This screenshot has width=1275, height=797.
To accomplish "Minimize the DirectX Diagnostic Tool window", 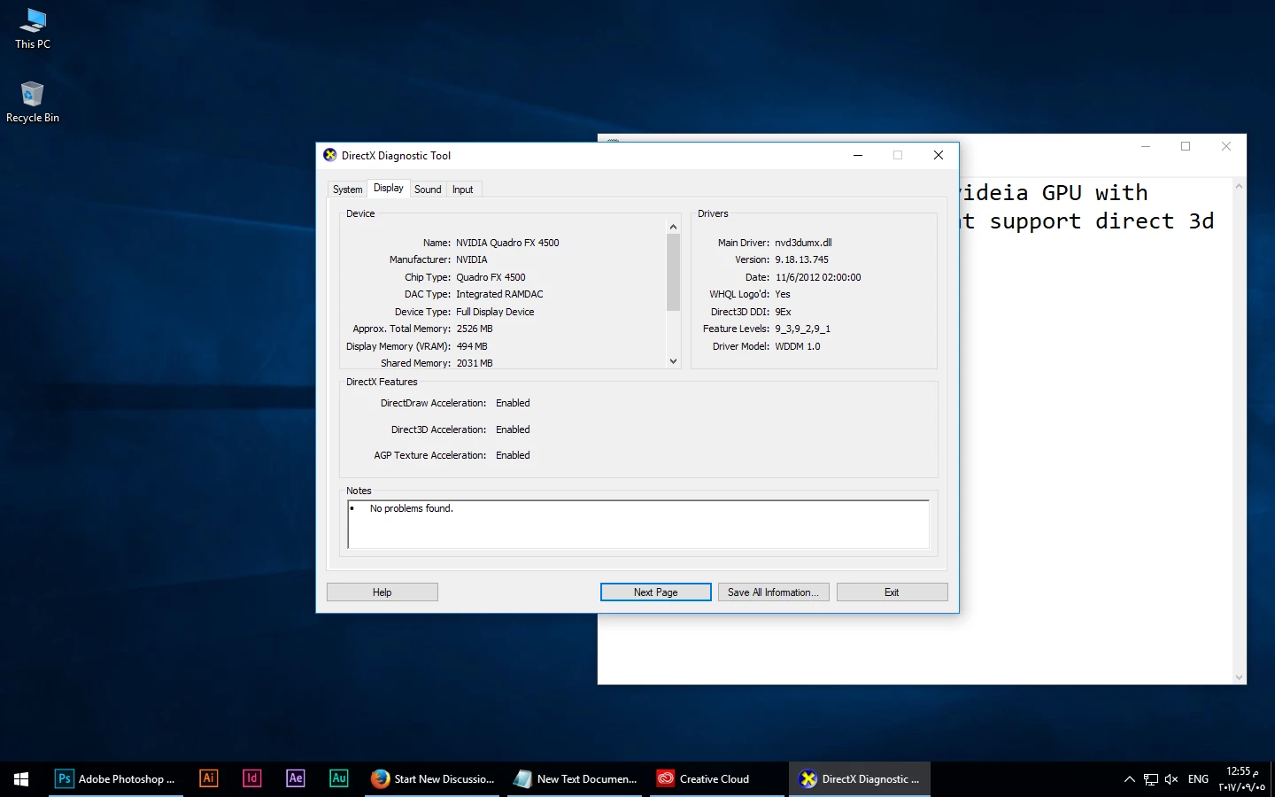I will click(858, 155).
